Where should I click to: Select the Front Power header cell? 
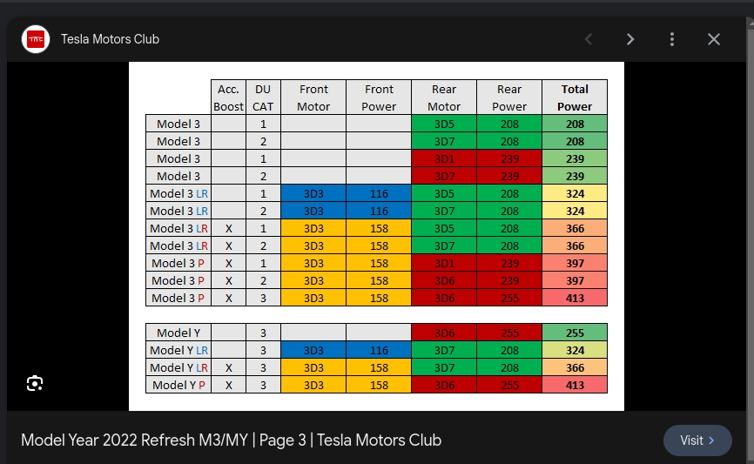pos(379,98)
